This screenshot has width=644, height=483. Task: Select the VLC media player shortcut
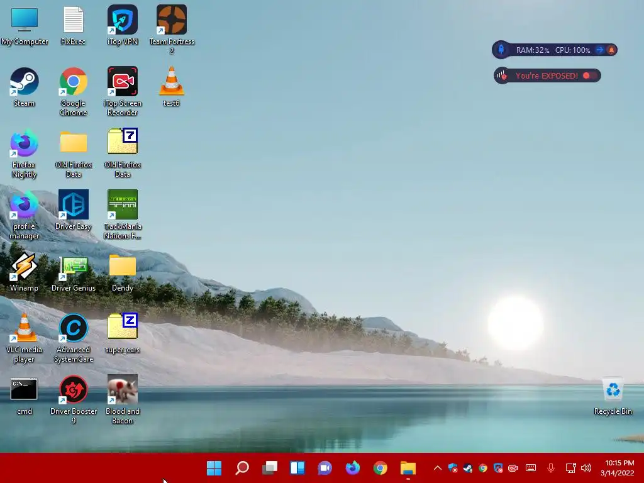[x=25, y=338]
